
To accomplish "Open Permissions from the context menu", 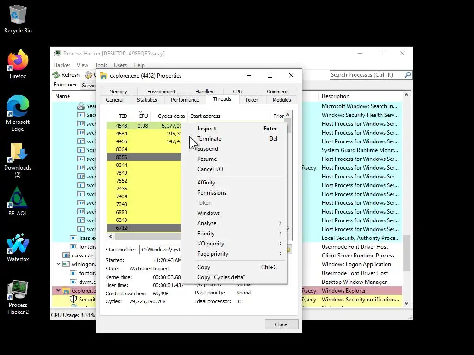I will pos(235,193).
